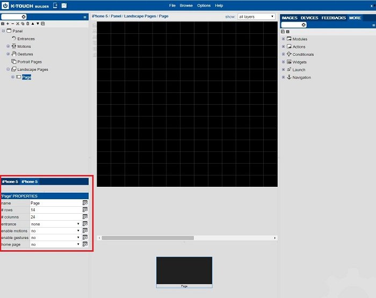The height and width of the screenshot is (298, 376).
Task: Click the add (plus) icon in the tree toolbar
Action: click(8, 24)
